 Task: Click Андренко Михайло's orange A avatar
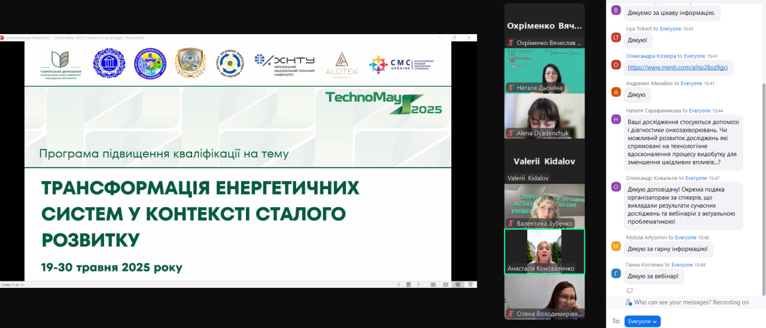point(616,92)
